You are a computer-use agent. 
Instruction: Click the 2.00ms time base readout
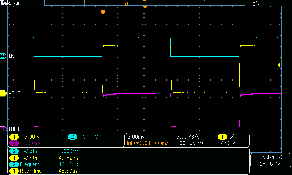[136, 137]
